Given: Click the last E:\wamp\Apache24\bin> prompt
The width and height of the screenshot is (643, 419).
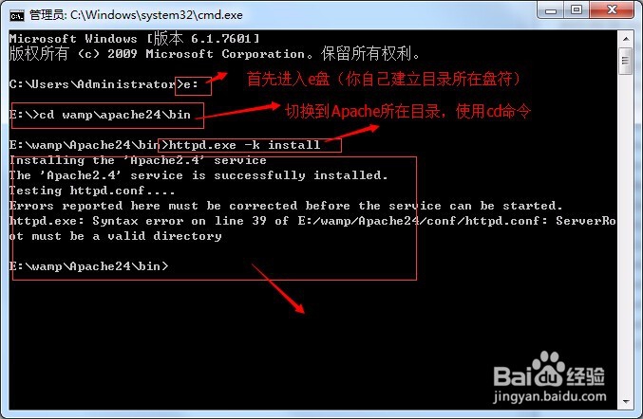Looking at the screenshot, I should coord(88,266).
